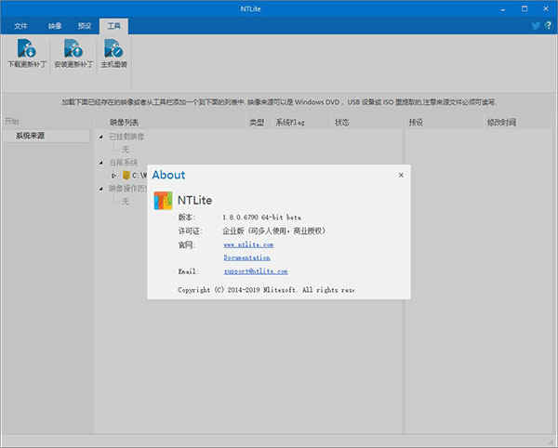
Task: Click the 映像列表 column header
Action: point(124,123)
